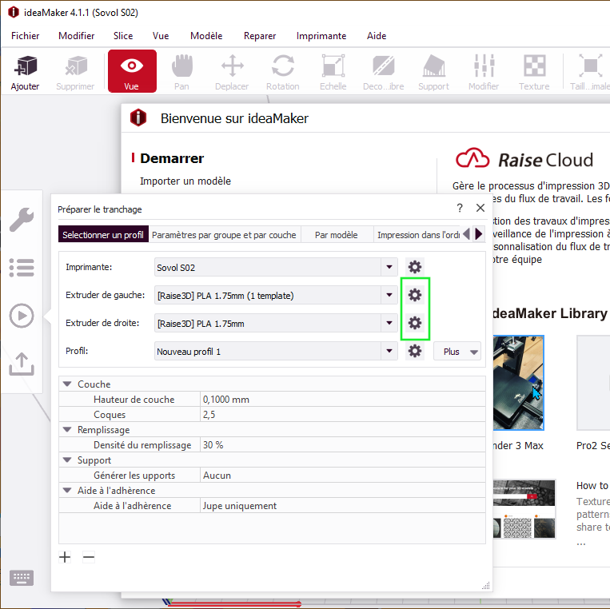Screen dimensions: 610x609
Task: Open the wrench settings sidebar icon
Action: pos(22,219)
